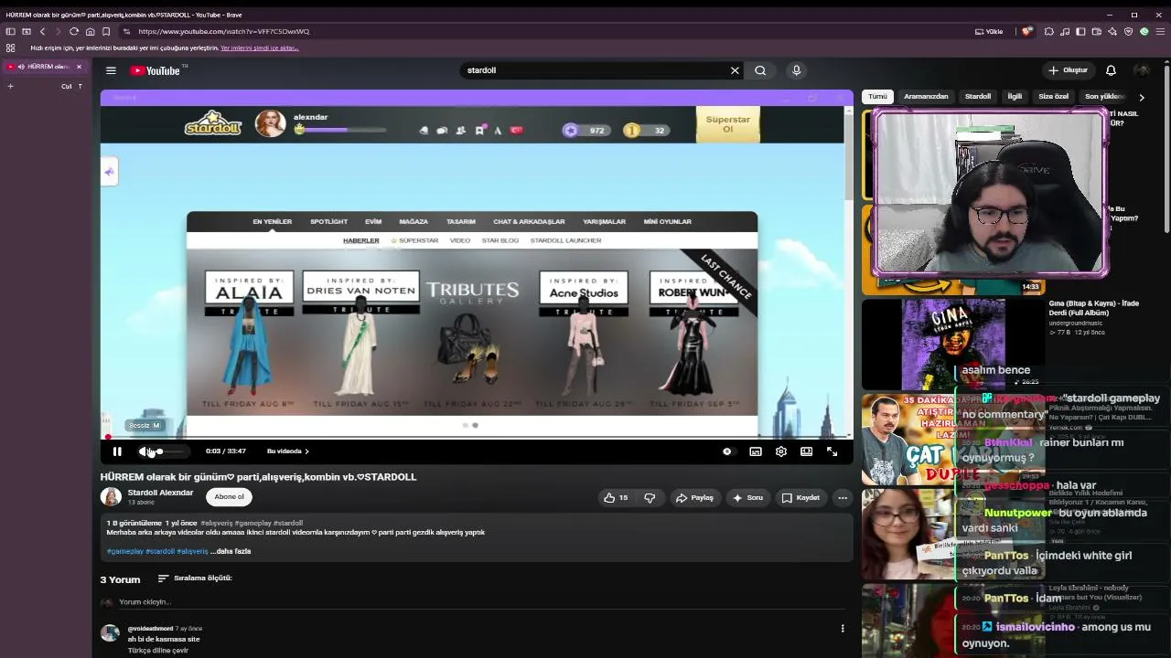Screen dimensions: 1171x658
Task: Open the comment sort menu Sıralama ölçütü
Action: tap(195, 578)
